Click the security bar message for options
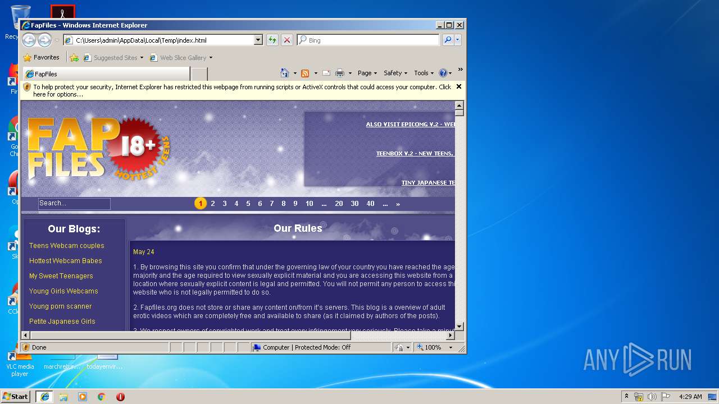This screenshot has height=404, width=719. (242, 90)
